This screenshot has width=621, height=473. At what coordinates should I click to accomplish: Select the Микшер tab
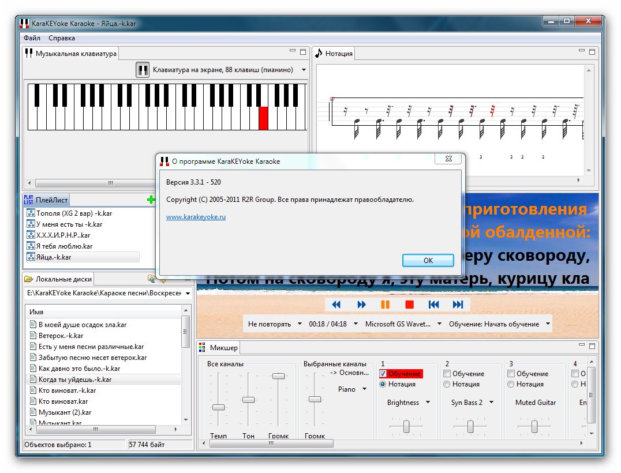[x=219, y=347]
